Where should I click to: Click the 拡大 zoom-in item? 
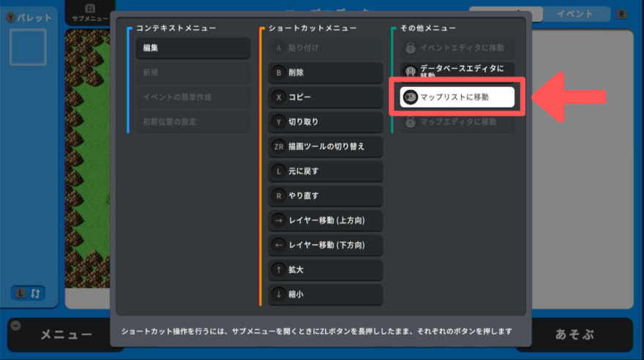(x=325, y=270)
